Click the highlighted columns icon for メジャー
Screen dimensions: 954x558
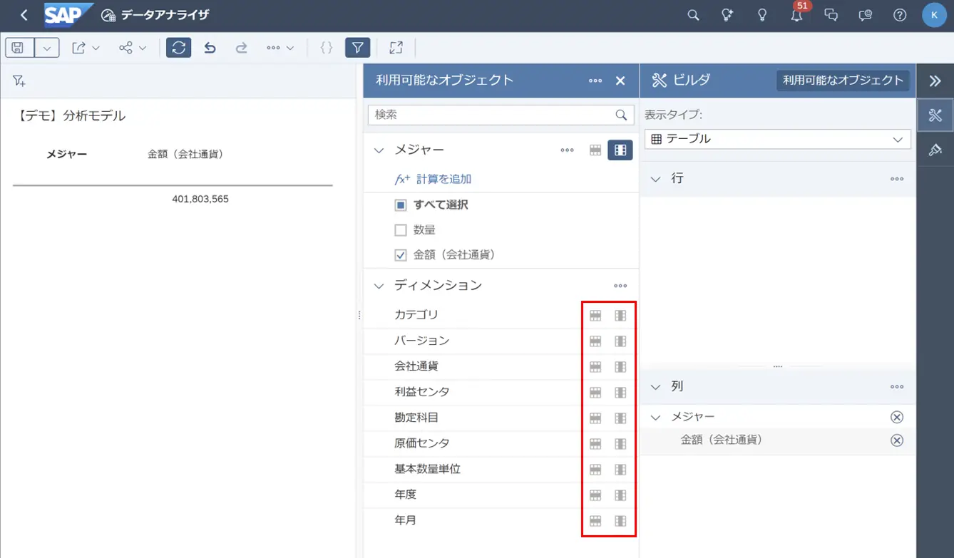click(620, 150)
